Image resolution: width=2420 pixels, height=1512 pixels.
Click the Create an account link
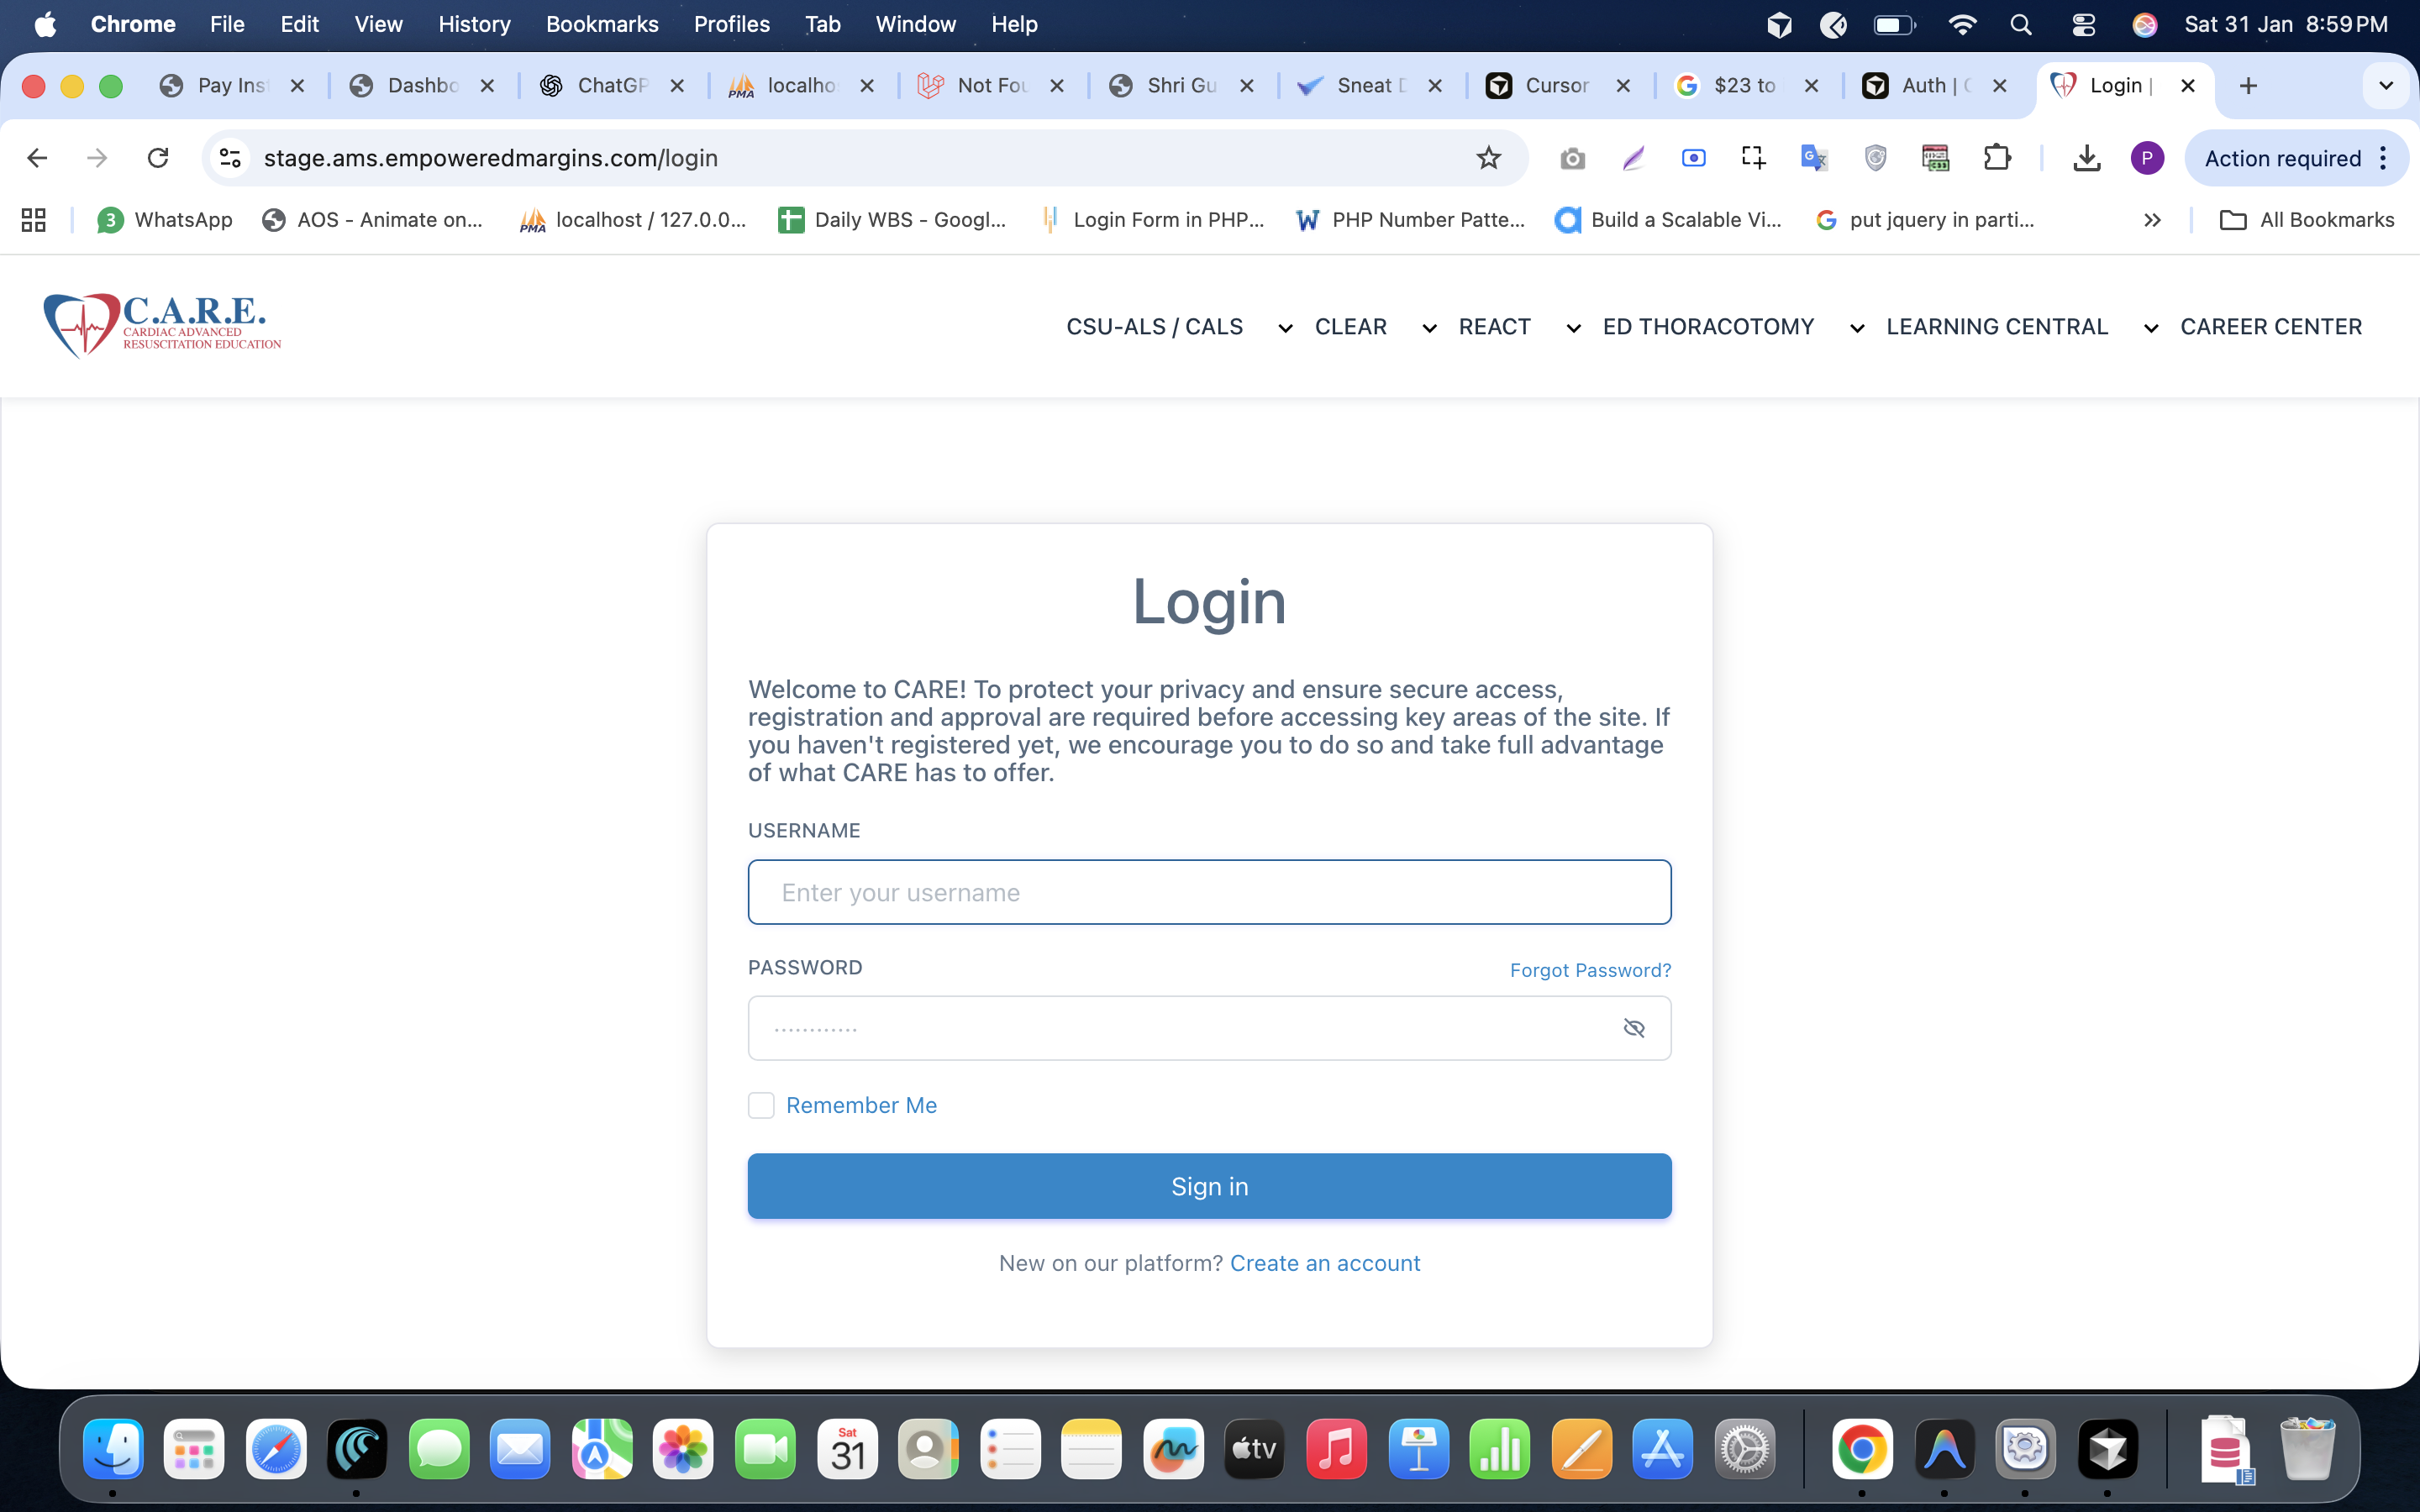1325,1263
